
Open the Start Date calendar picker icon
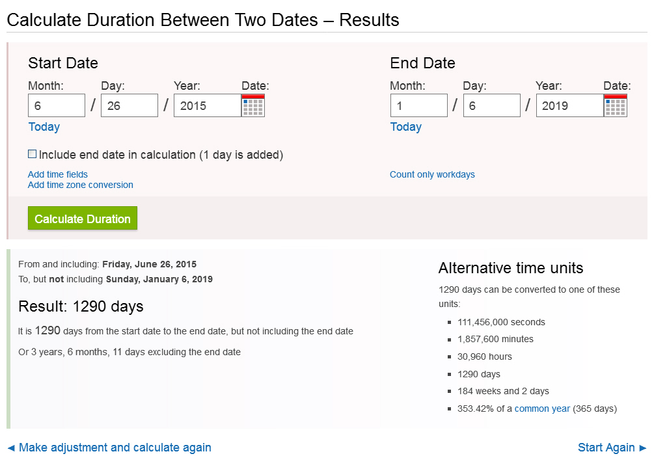tap(253, 105)
